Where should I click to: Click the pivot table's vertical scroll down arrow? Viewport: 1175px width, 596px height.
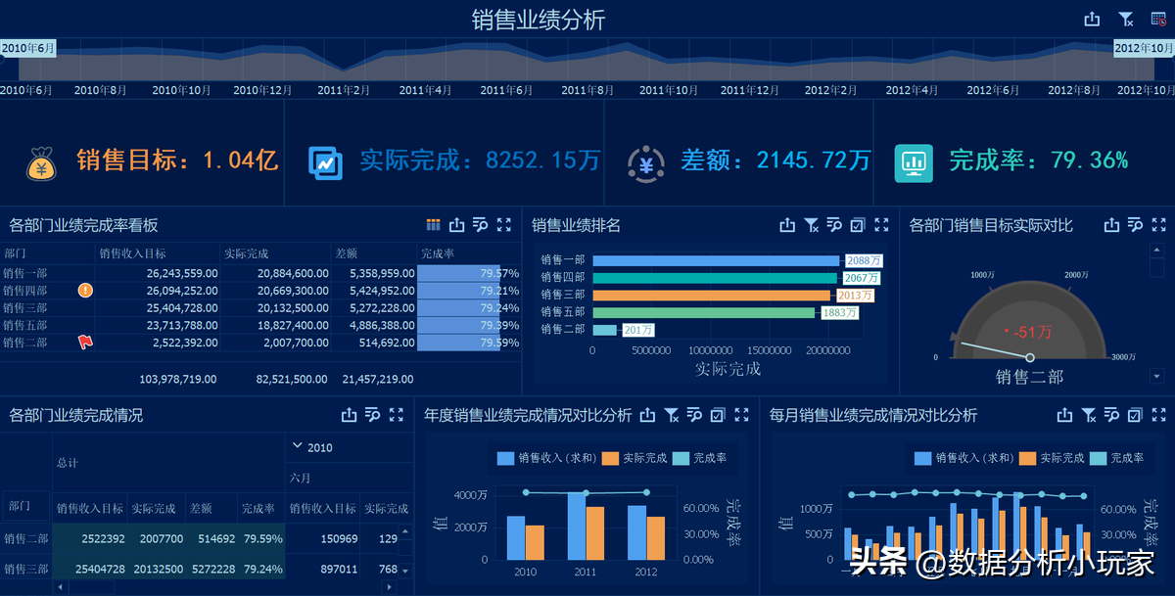pyautogui.click(x=405, y=570)
